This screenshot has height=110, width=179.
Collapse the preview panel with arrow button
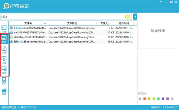(135, 17)
